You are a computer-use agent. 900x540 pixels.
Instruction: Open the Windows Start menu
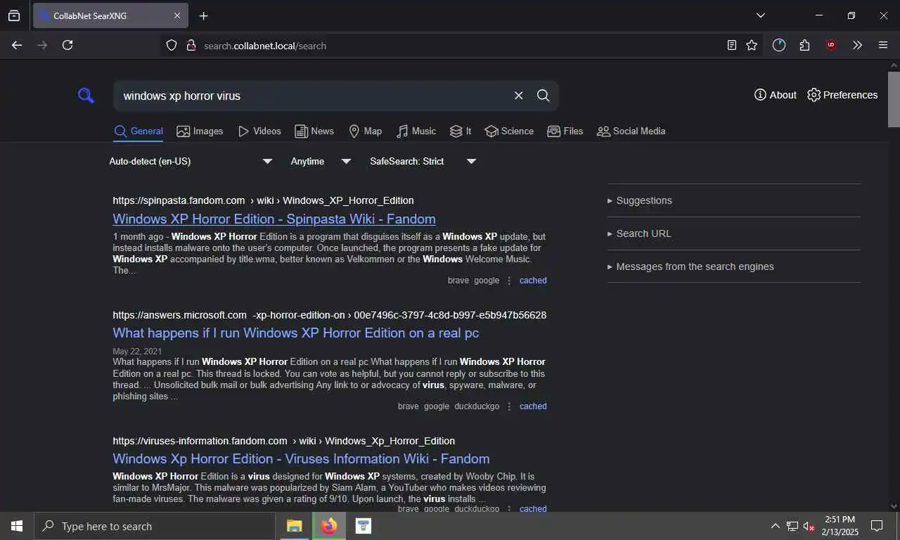16,526
